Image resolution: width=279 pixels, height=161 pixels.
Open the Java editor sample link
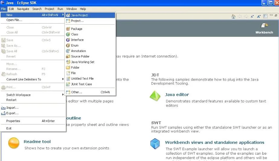[177, 95]
